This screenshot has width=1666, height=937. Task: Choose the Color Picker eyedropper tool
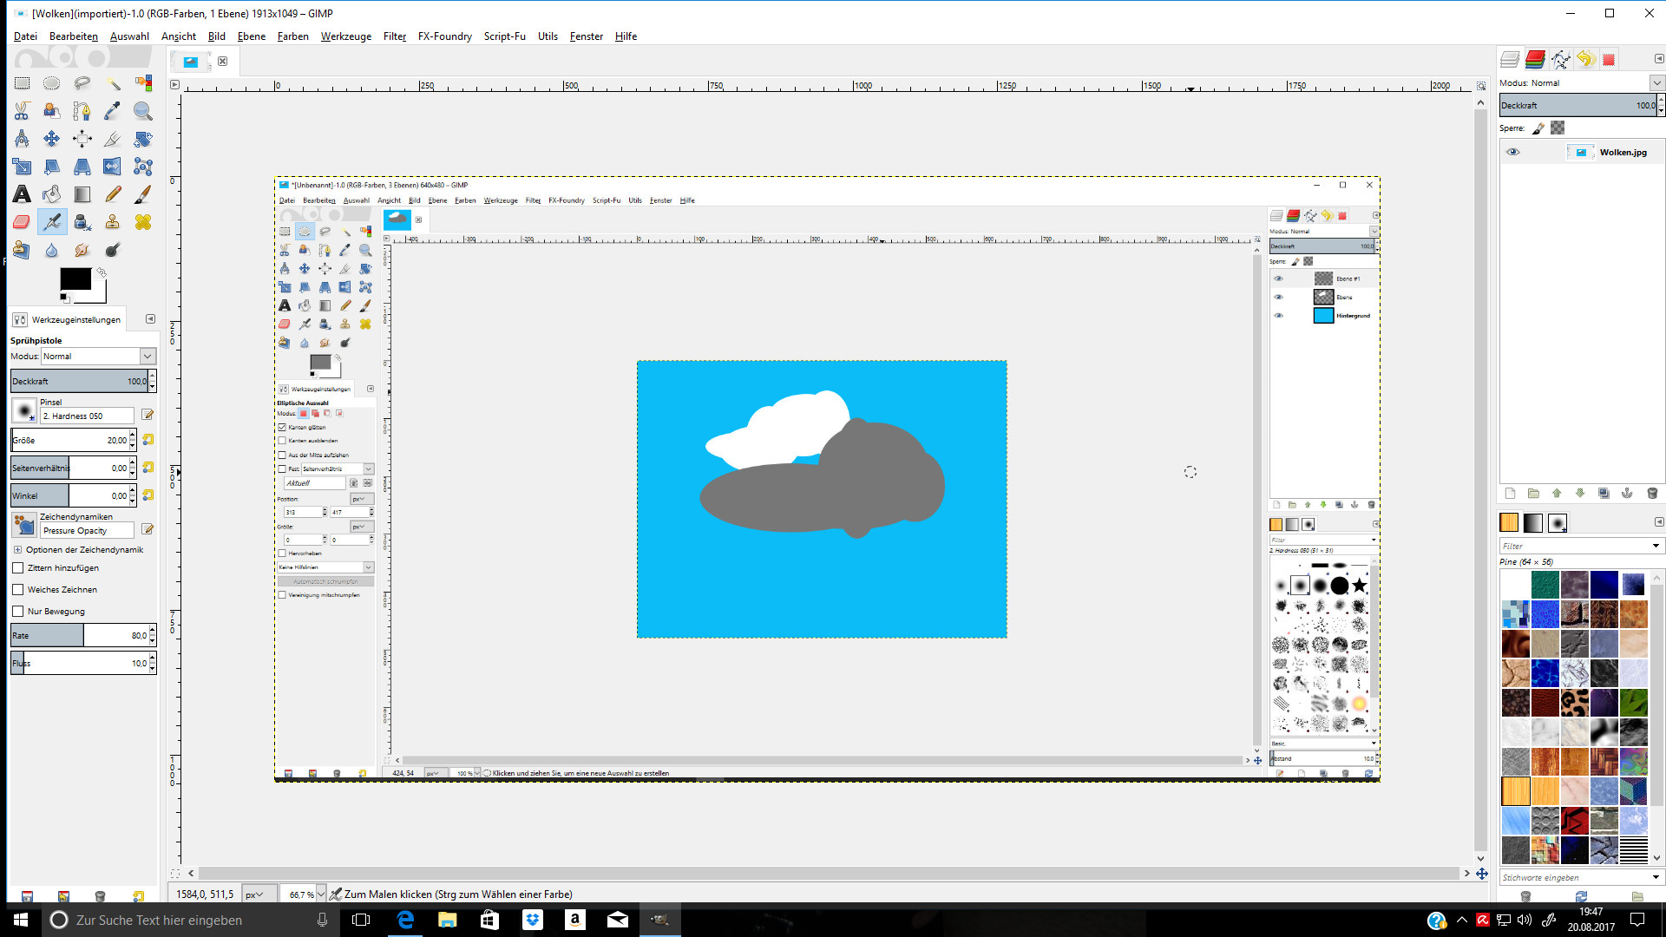click(113, 111)
